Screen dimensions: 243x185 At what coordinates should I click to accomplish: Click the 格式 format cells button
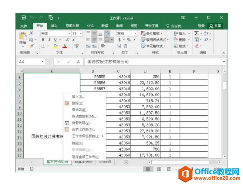pyautogui.click(x=181, y=46)
